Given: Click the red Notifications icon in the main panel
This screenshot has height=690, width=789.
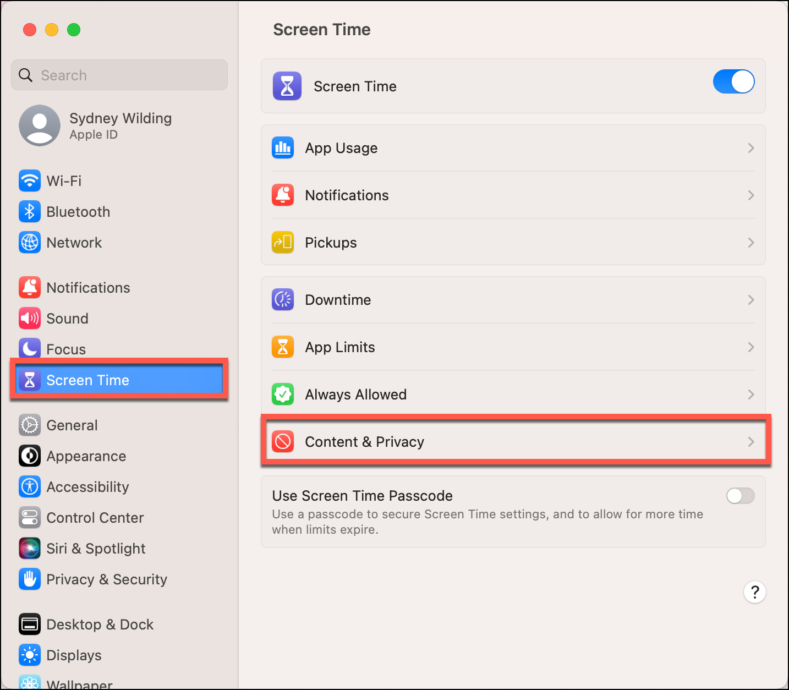Looking at the screenshot, I should point(283,195).
